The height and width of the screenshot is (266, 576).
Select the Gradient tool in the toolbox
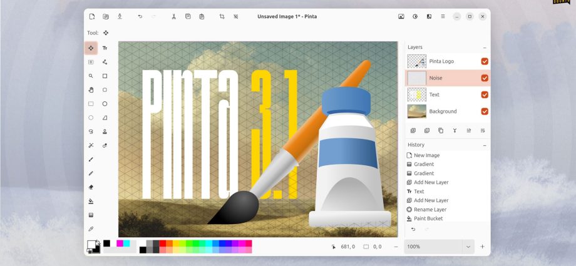tap(91, 215)
